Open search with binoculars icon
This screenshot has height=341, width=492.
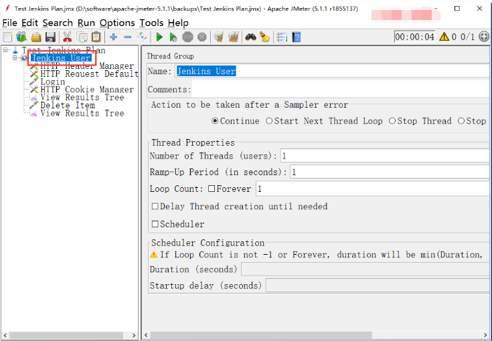251,37
